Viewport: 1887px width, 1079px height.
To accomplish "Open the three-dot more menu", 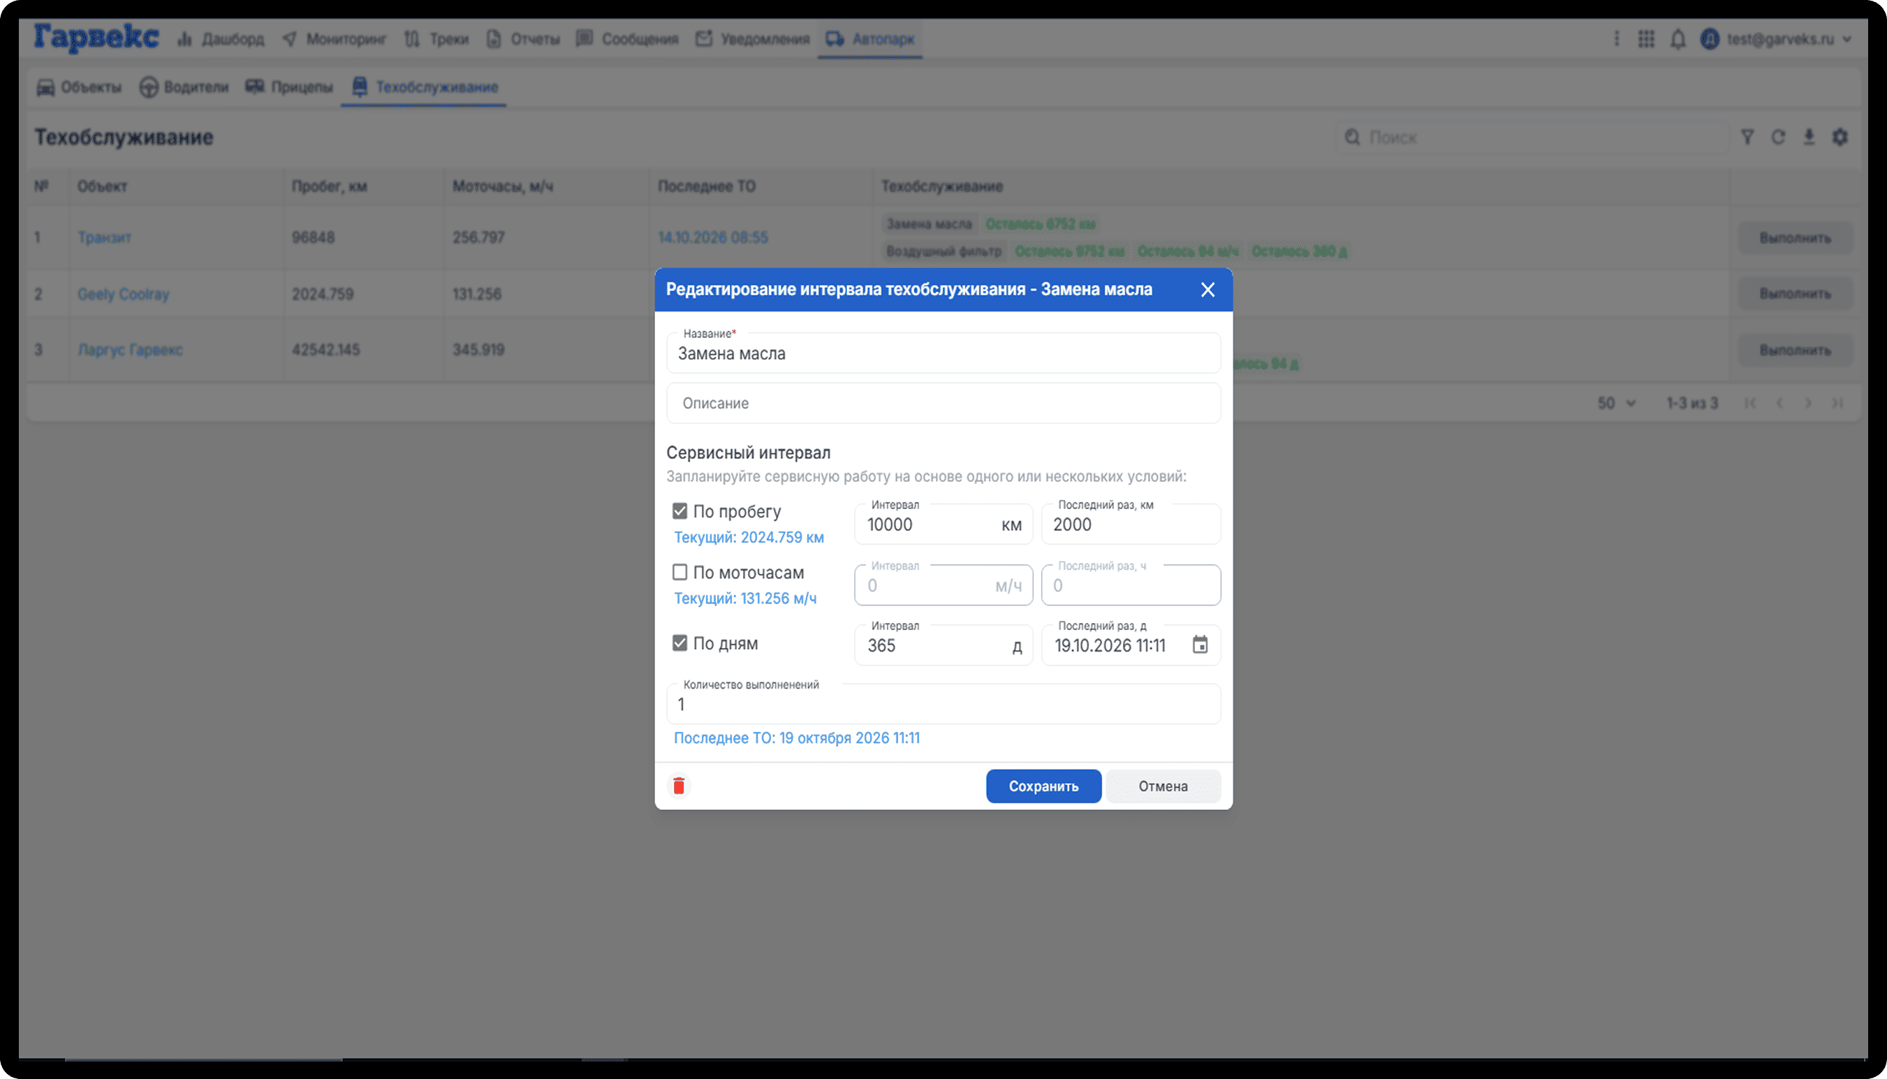I will (x=1616, y=38).
